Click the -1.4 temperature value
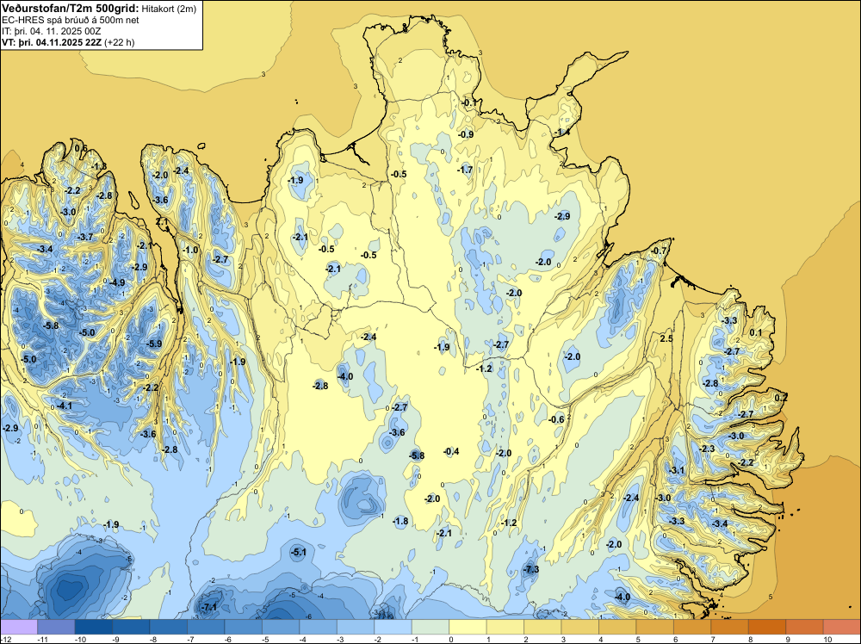 pos(561,133)
